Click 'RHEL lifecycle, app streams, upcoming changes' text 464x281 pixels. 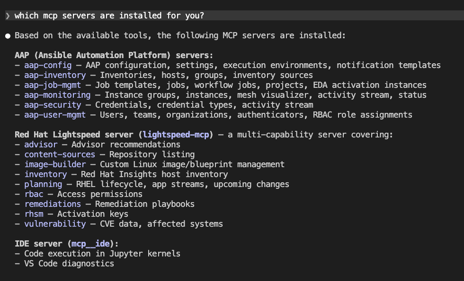pyautogui.click(x=183, y=184)
